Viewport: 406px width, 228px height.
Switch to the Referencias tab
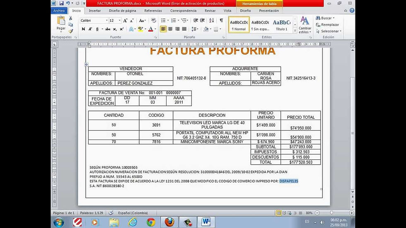153,11
